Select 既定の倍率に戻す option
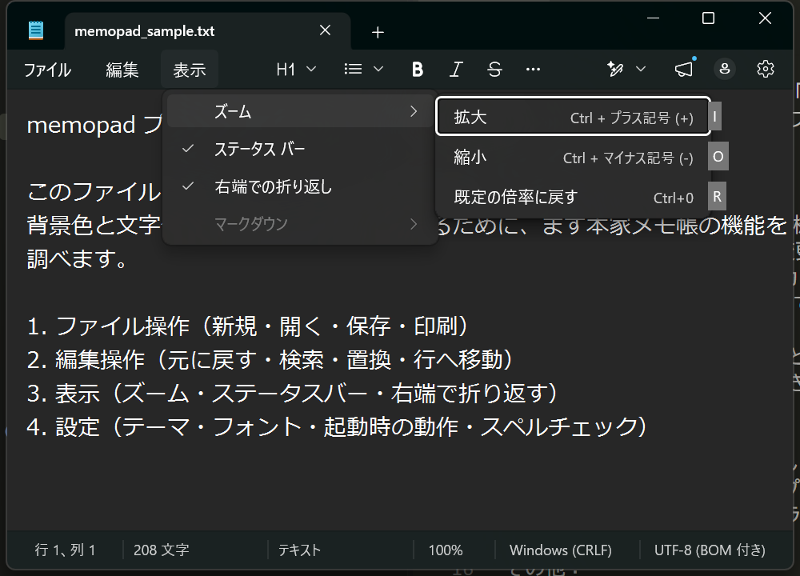 pyautogui.click(x=574, y=197)
